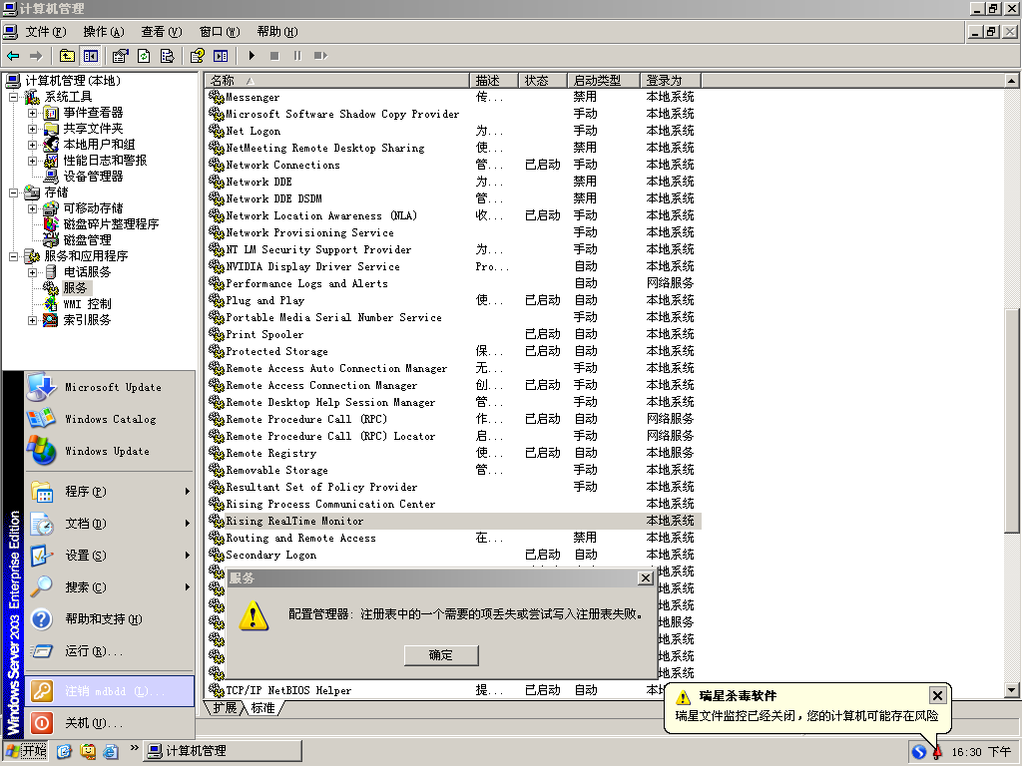Screen dimensions: 1022x766
Task: Click Log off mdbdd (注销) entry
Action: coord(110,691)
